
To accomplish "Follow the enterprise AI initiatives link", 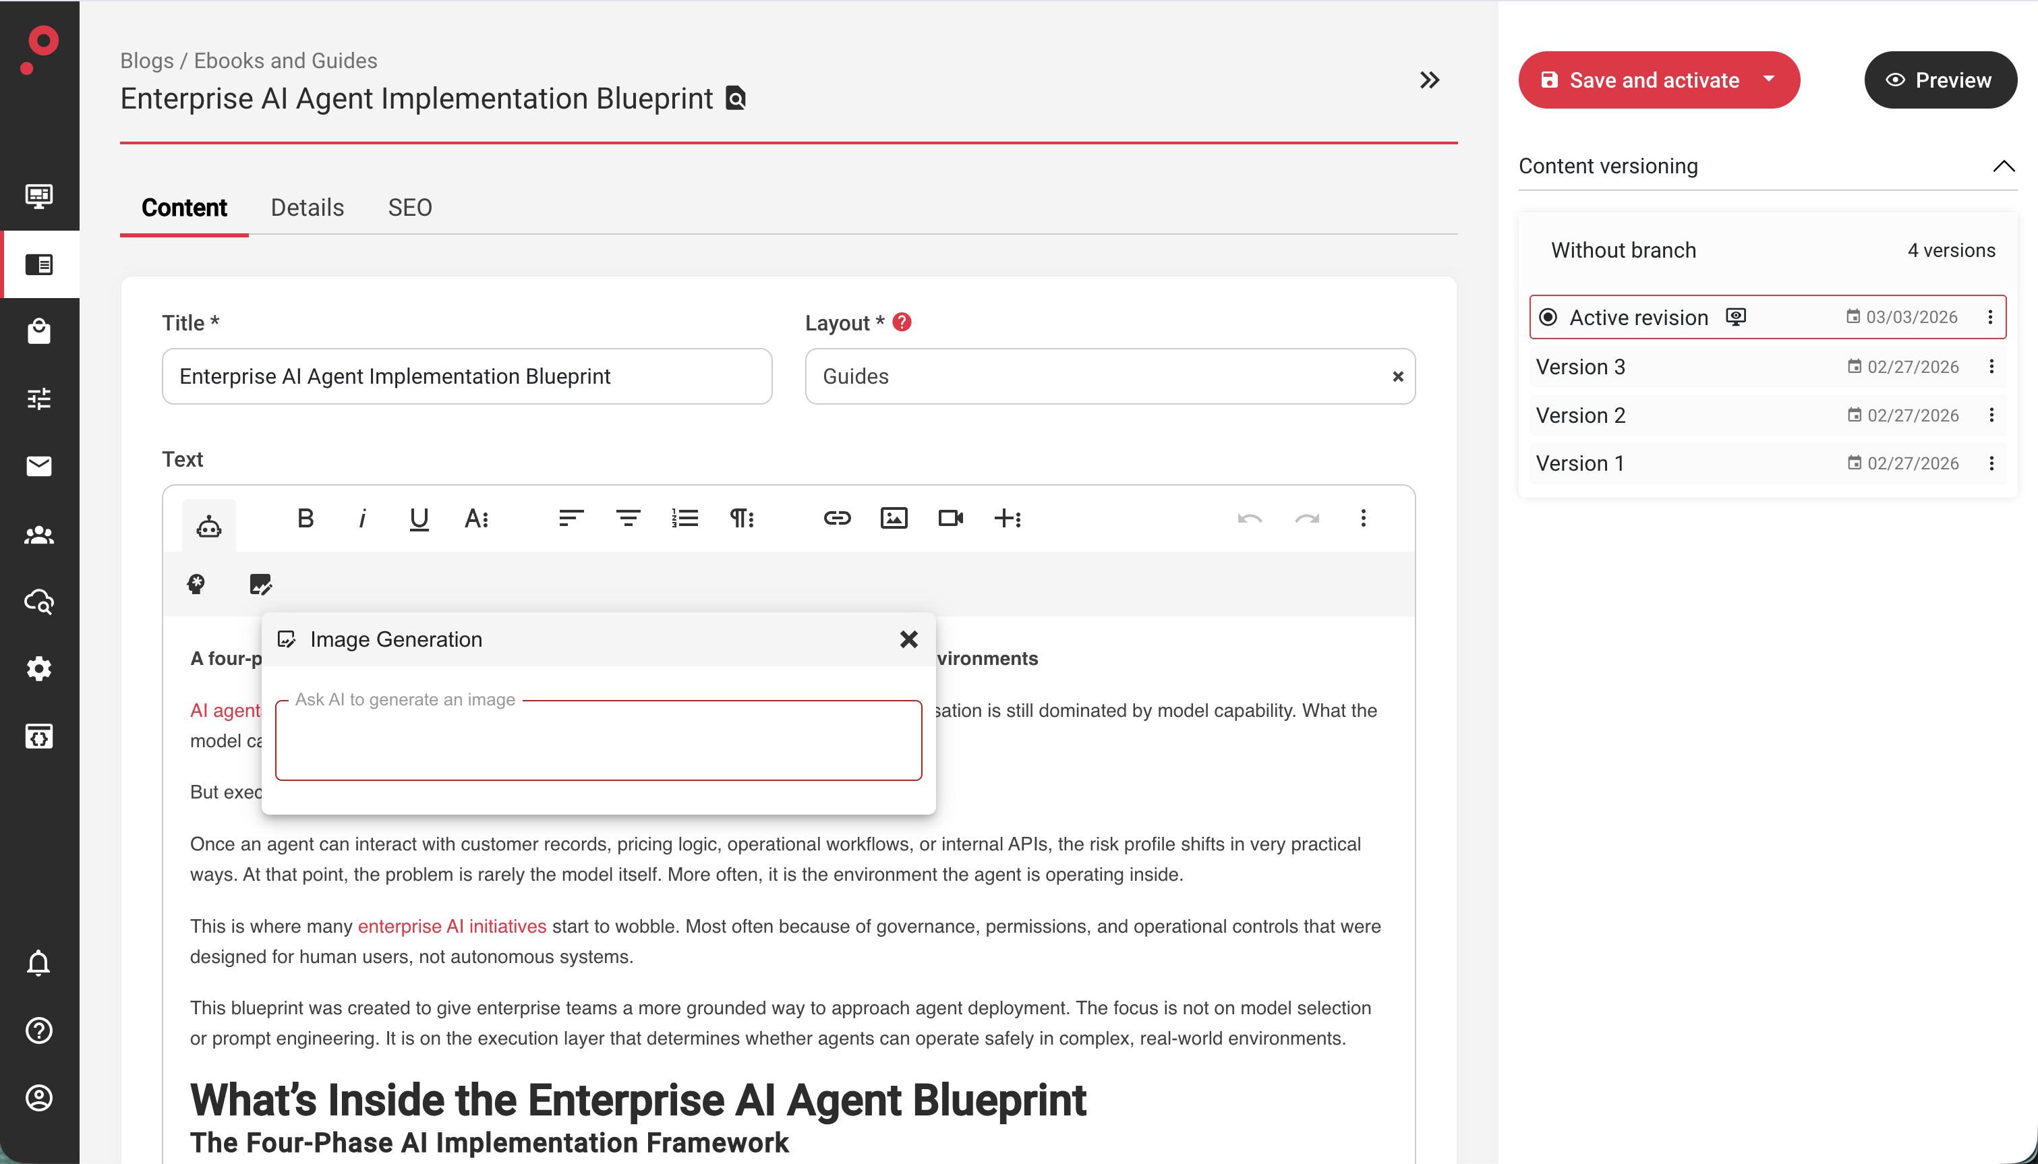I will click(452, 926).
